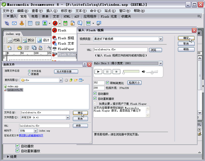Click the New document icon
The image size is (205, 161).
[9, 48]
